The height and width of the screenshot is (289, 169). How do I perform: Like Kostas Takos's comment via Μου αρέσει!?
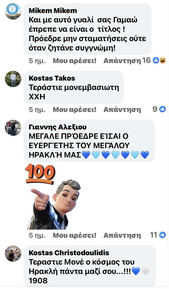click(74, 110)
